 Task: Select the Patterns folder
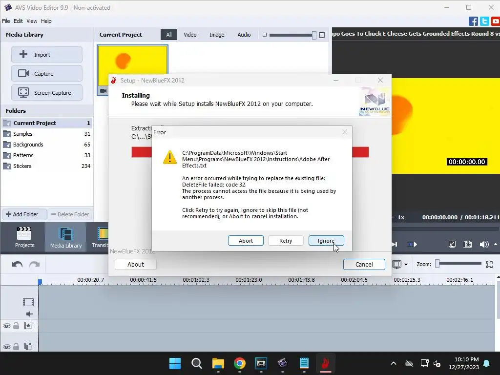pos(47,155)
